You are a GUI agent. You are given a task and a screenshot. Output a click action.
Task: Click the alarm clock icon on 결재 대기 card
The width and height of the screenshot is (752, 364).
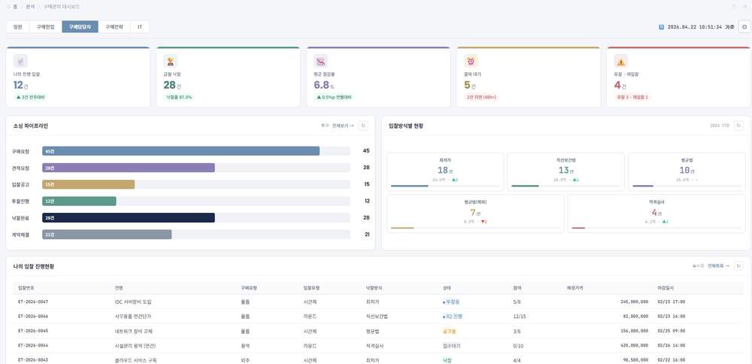pos(471,61)
